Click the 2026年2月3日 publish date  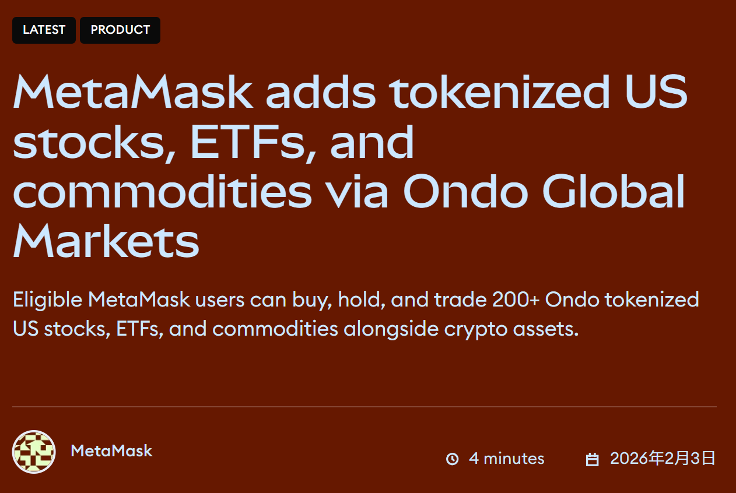click(663, 459)
